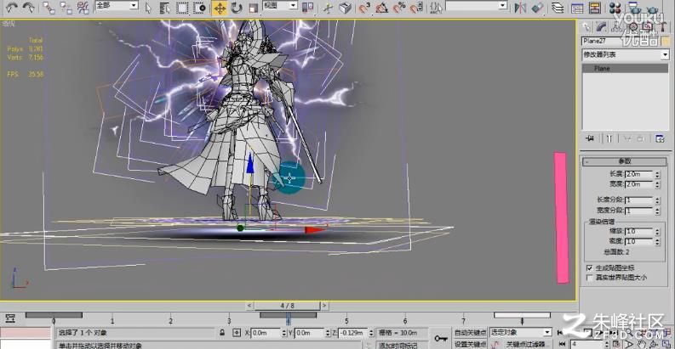
Task: Click the 长度分段 spinner arrows
Action: [x=657, y=200]
